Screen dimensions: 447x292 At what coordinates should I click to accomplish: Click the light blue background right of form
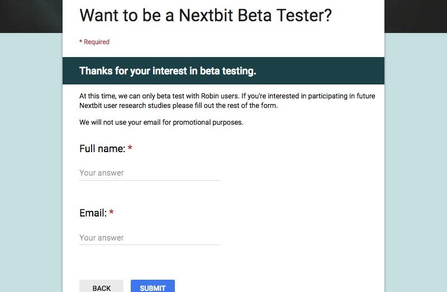coord(416,168)
